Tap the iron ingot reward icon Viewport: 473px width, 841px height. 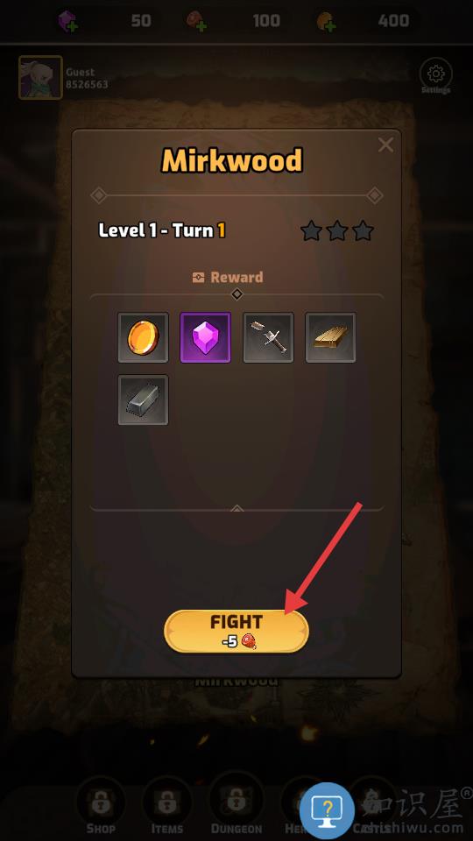[143, 400]
